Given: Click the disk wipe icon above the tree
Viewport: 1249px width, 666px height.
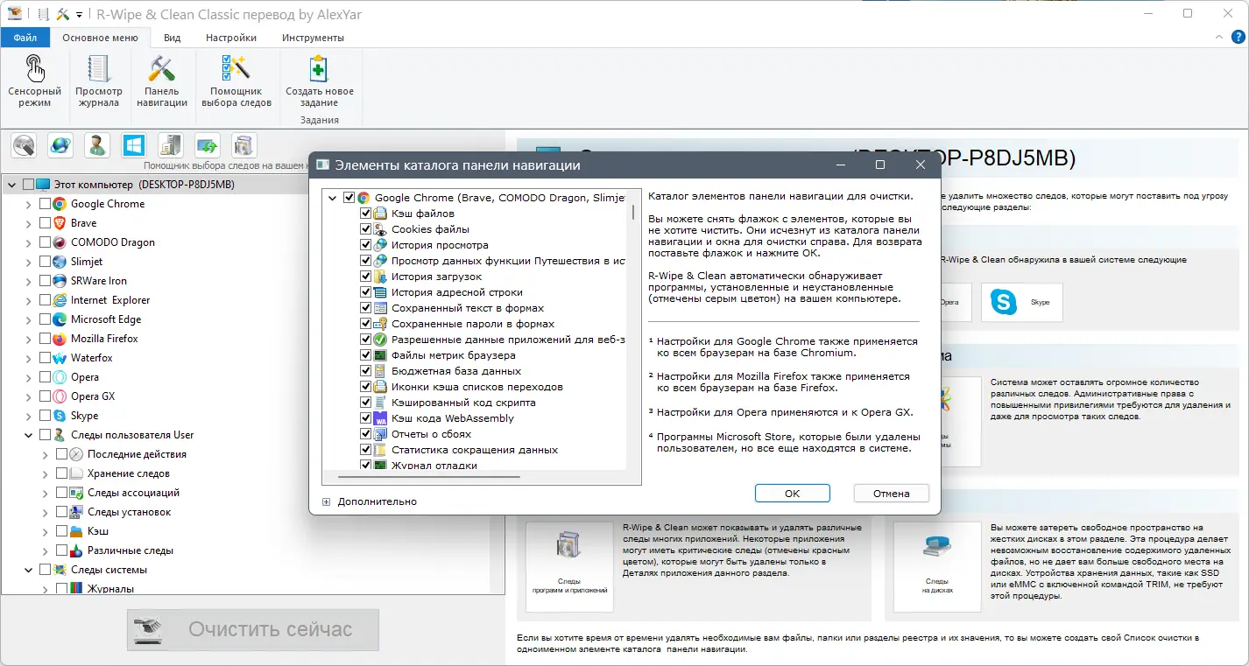Looking at the screenshot, I should (24, 144).
